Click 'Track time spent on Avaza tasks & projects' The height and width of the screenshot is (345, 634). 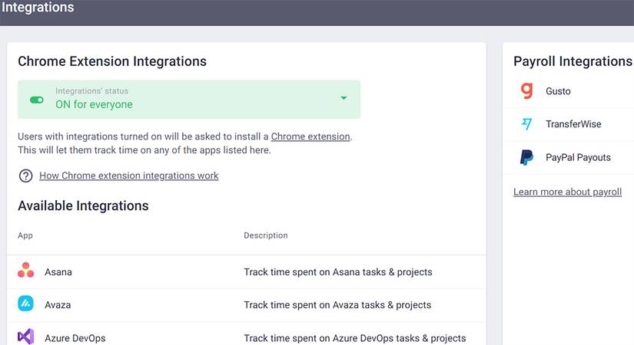pyautogui.click(x=337, y=305)
